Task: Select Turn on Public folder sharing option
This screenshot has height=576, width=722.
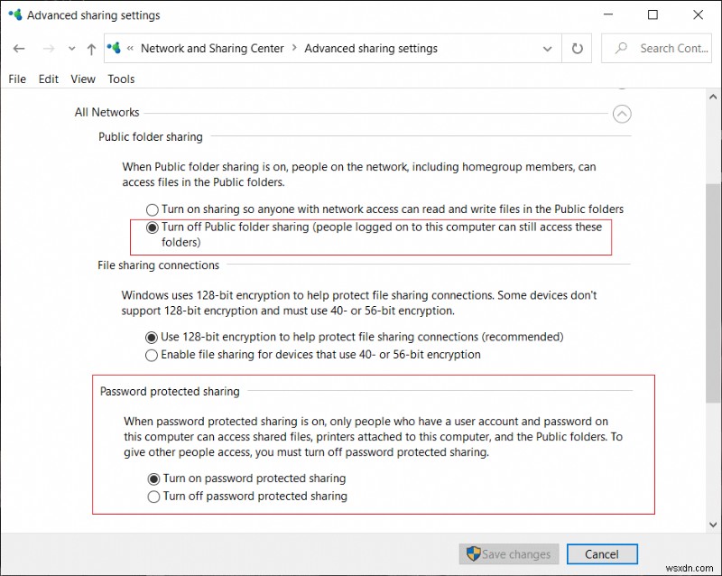Action: coord(384,209)
